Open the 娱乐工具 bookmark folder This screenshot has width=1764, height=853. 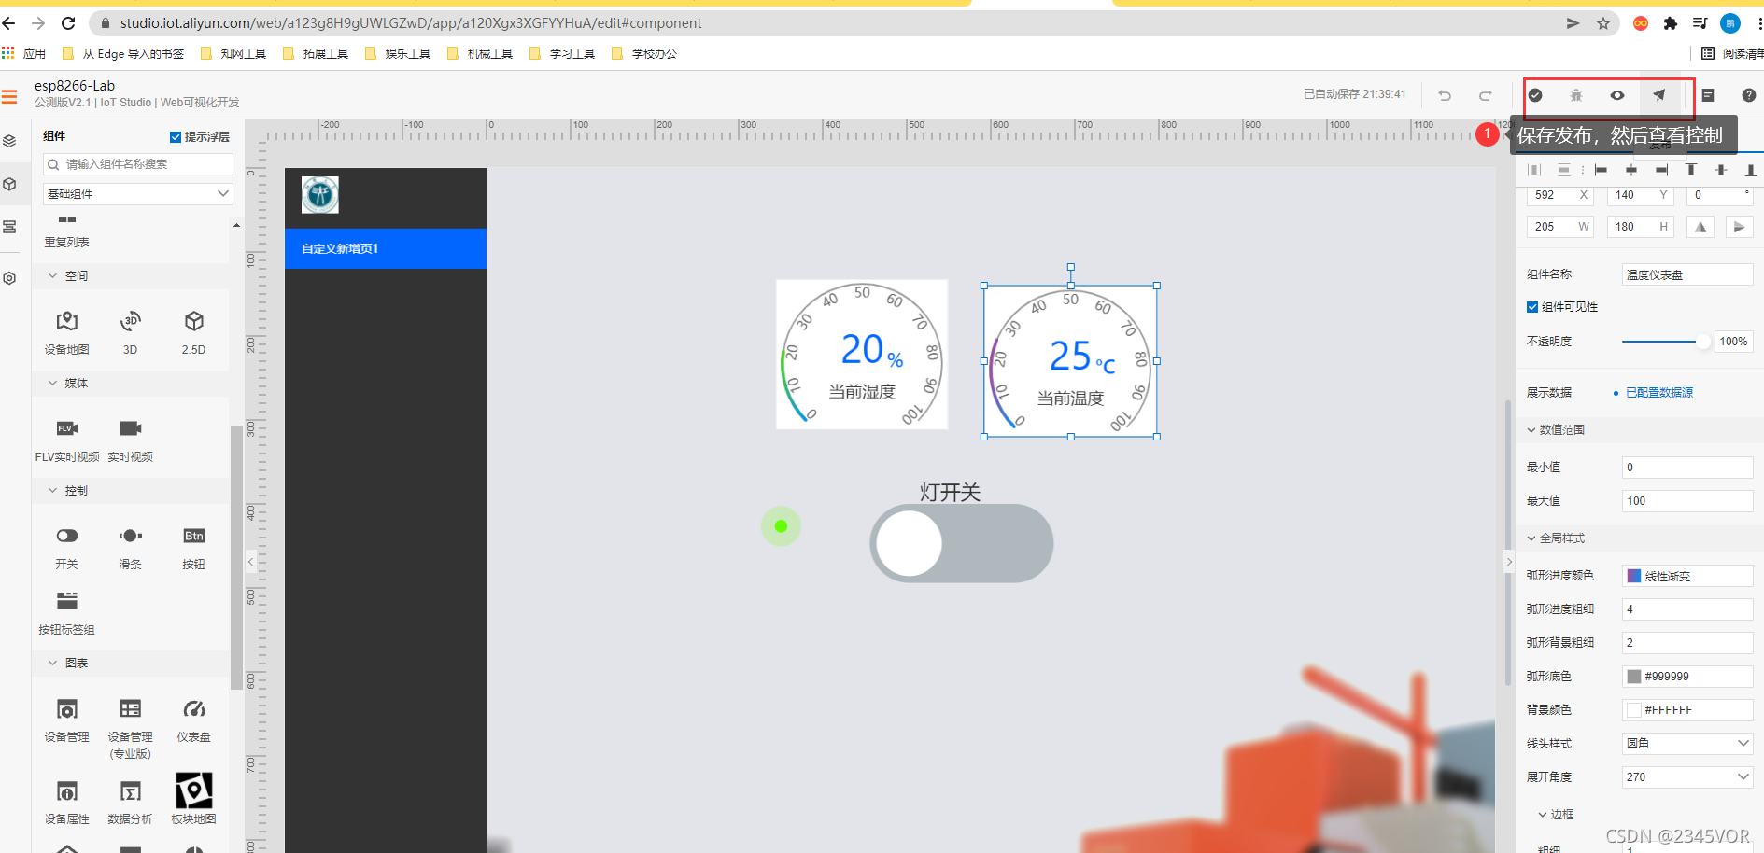click(x=399, y=53)
